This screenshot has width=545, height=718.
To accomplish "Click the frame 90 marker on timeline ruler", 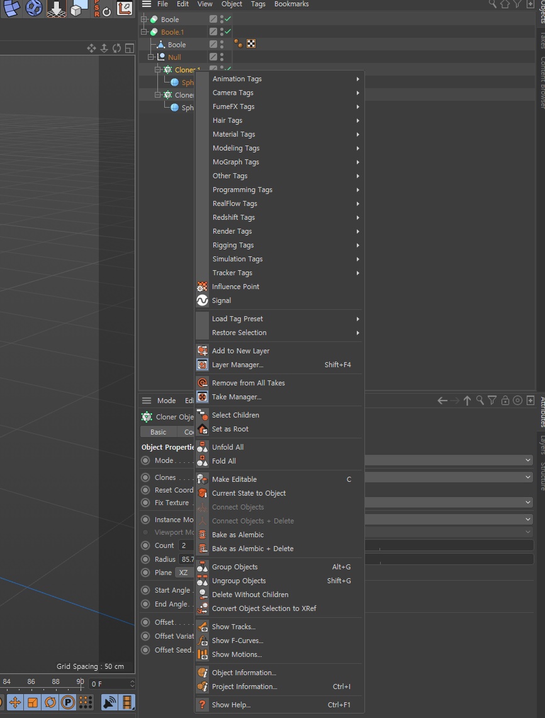I will pos(80,682).
